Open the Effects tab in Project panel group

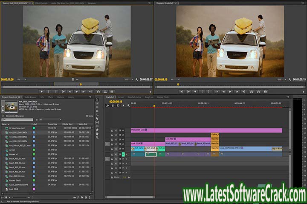pyautogui.click(x=50, y=97)
